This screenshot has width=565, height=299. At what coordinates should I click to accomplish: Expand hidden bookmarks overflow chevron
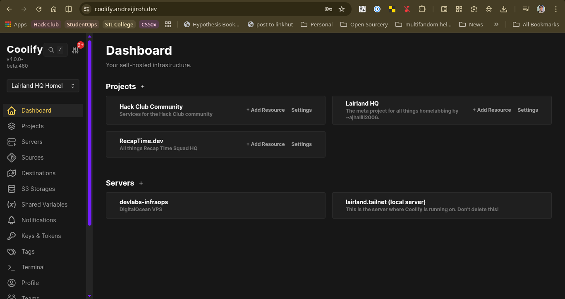click(x=496, y=24)
